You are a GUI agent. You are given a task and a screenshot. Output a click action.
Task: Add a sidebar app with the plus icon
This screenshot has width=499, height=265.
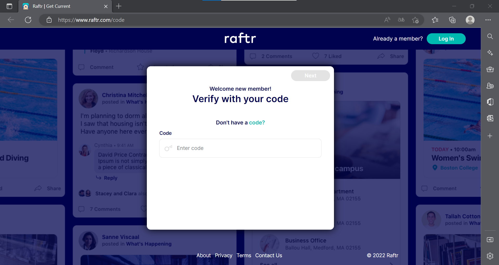pyautogui.click(x=490, y=136)
